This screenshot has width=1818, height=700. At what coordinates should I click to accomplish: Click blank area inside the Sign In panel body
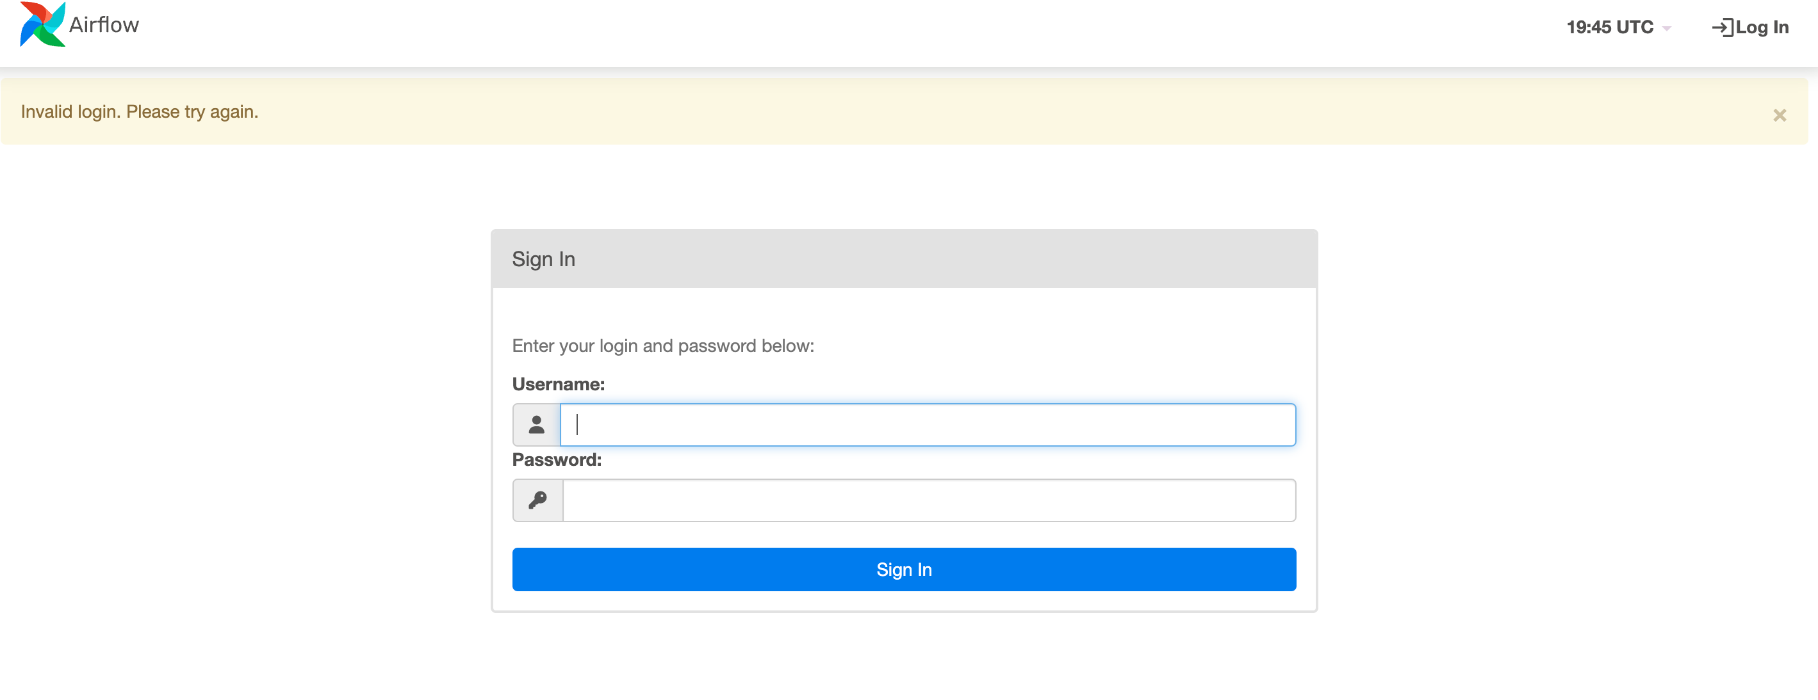click(x=1059, y=317)
